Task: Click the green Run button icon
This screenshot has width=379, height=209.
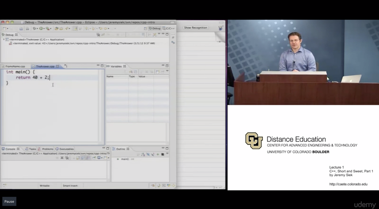Action: pyautogui.click(x=42, y=28)
